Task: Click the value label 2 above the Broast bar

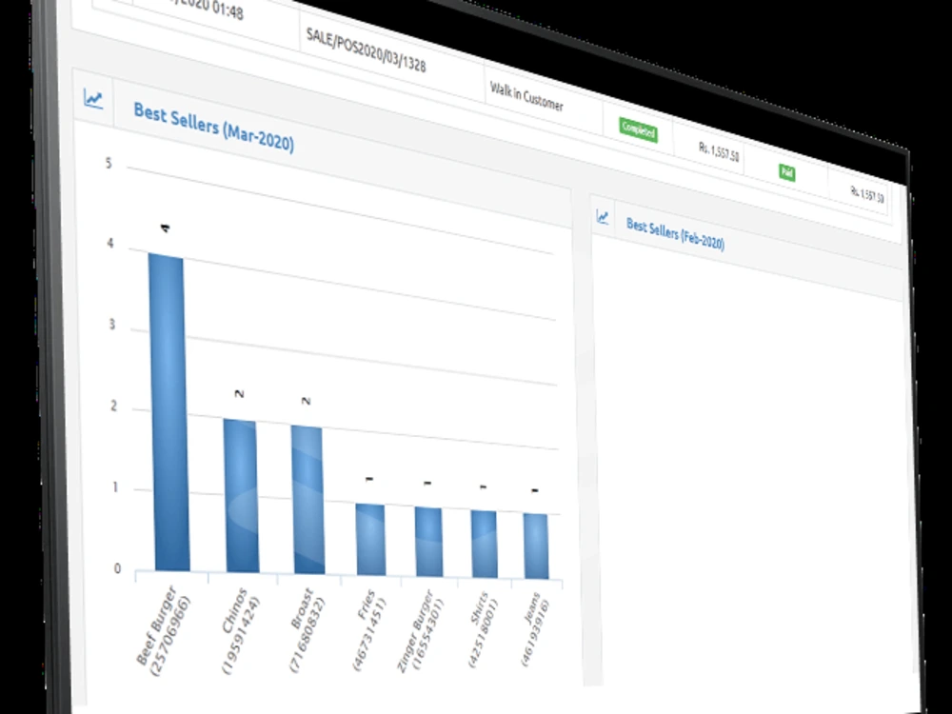Action: [306, 402]
